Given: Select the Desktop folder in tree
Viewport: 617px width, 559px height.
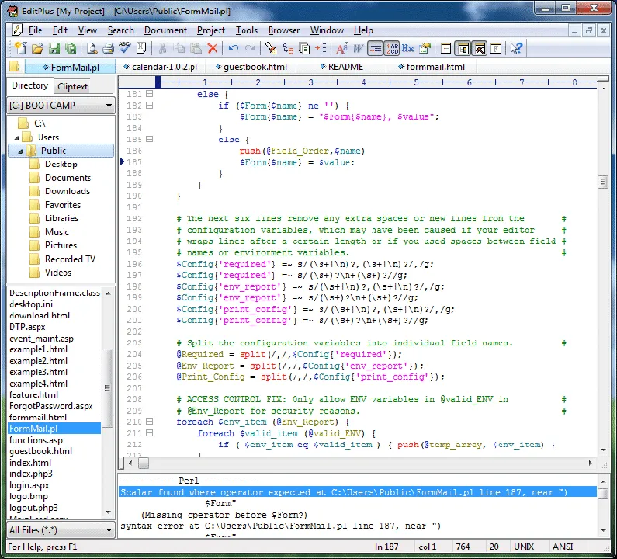Looking at the screenshot, I should [x=61, y=164].
